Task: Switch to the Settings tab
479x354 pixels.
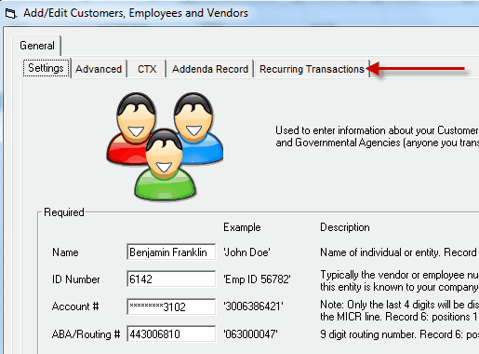Action: 46,68
